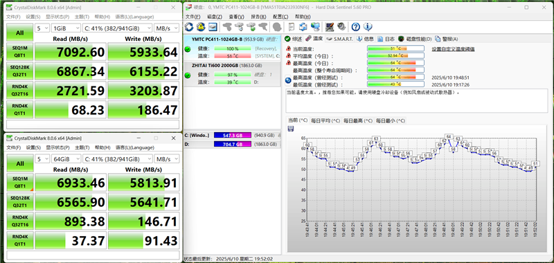Image resolution: width=554 pixels, height=263 pixels.
Task: Click All button in top CrystalDiskMark
Action: pyautogui.click(x=20, y=33)
